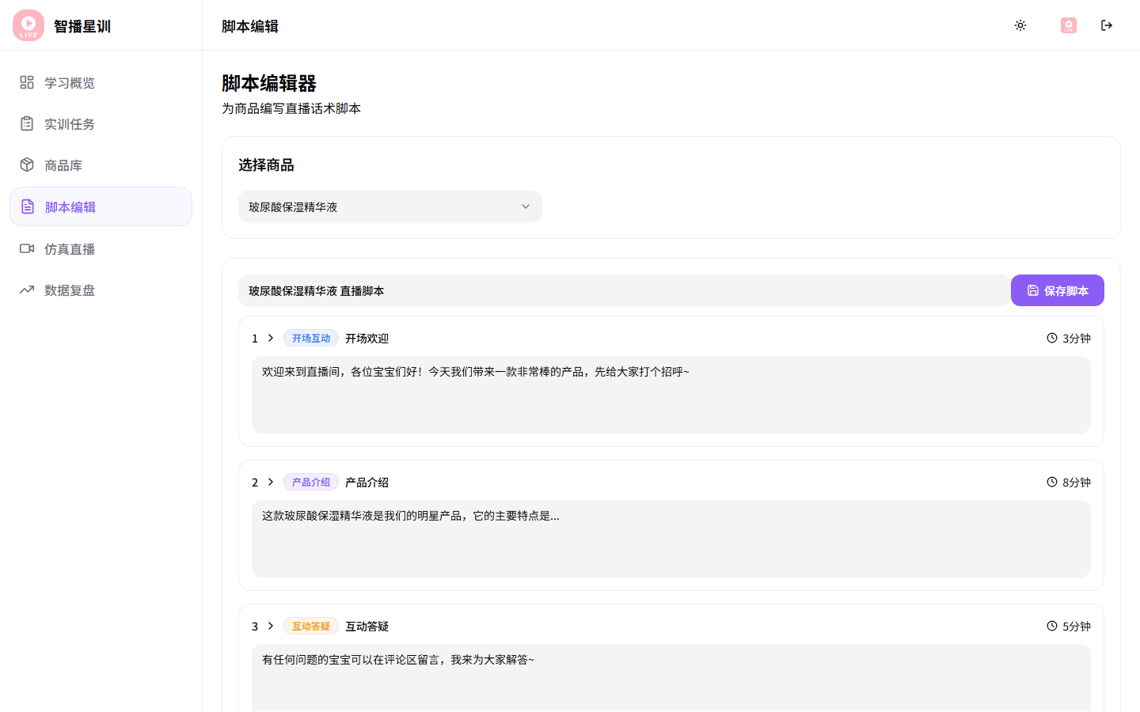The width and height of the screenshot is (1140, 712).
Task: Expand segment 3 互动答疑 chevron
Action: (x=270, y=626)
